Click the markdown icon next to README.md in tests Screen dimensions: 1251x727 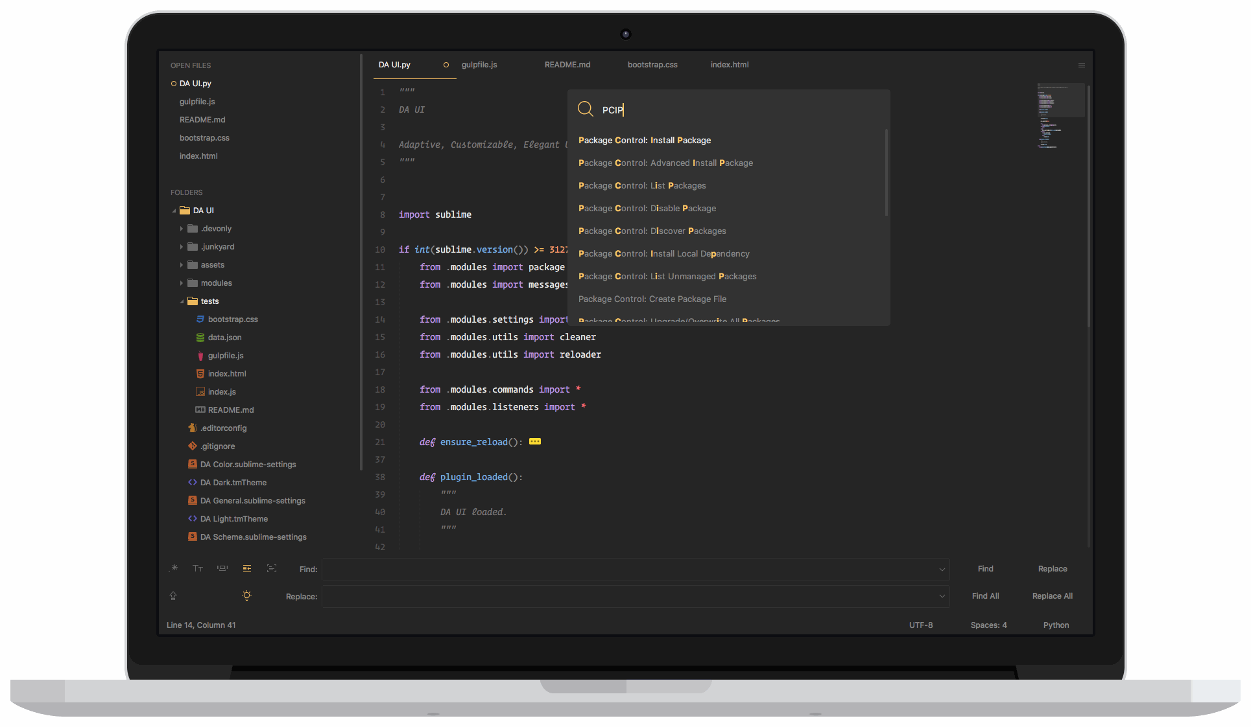[x=200, y=410]
